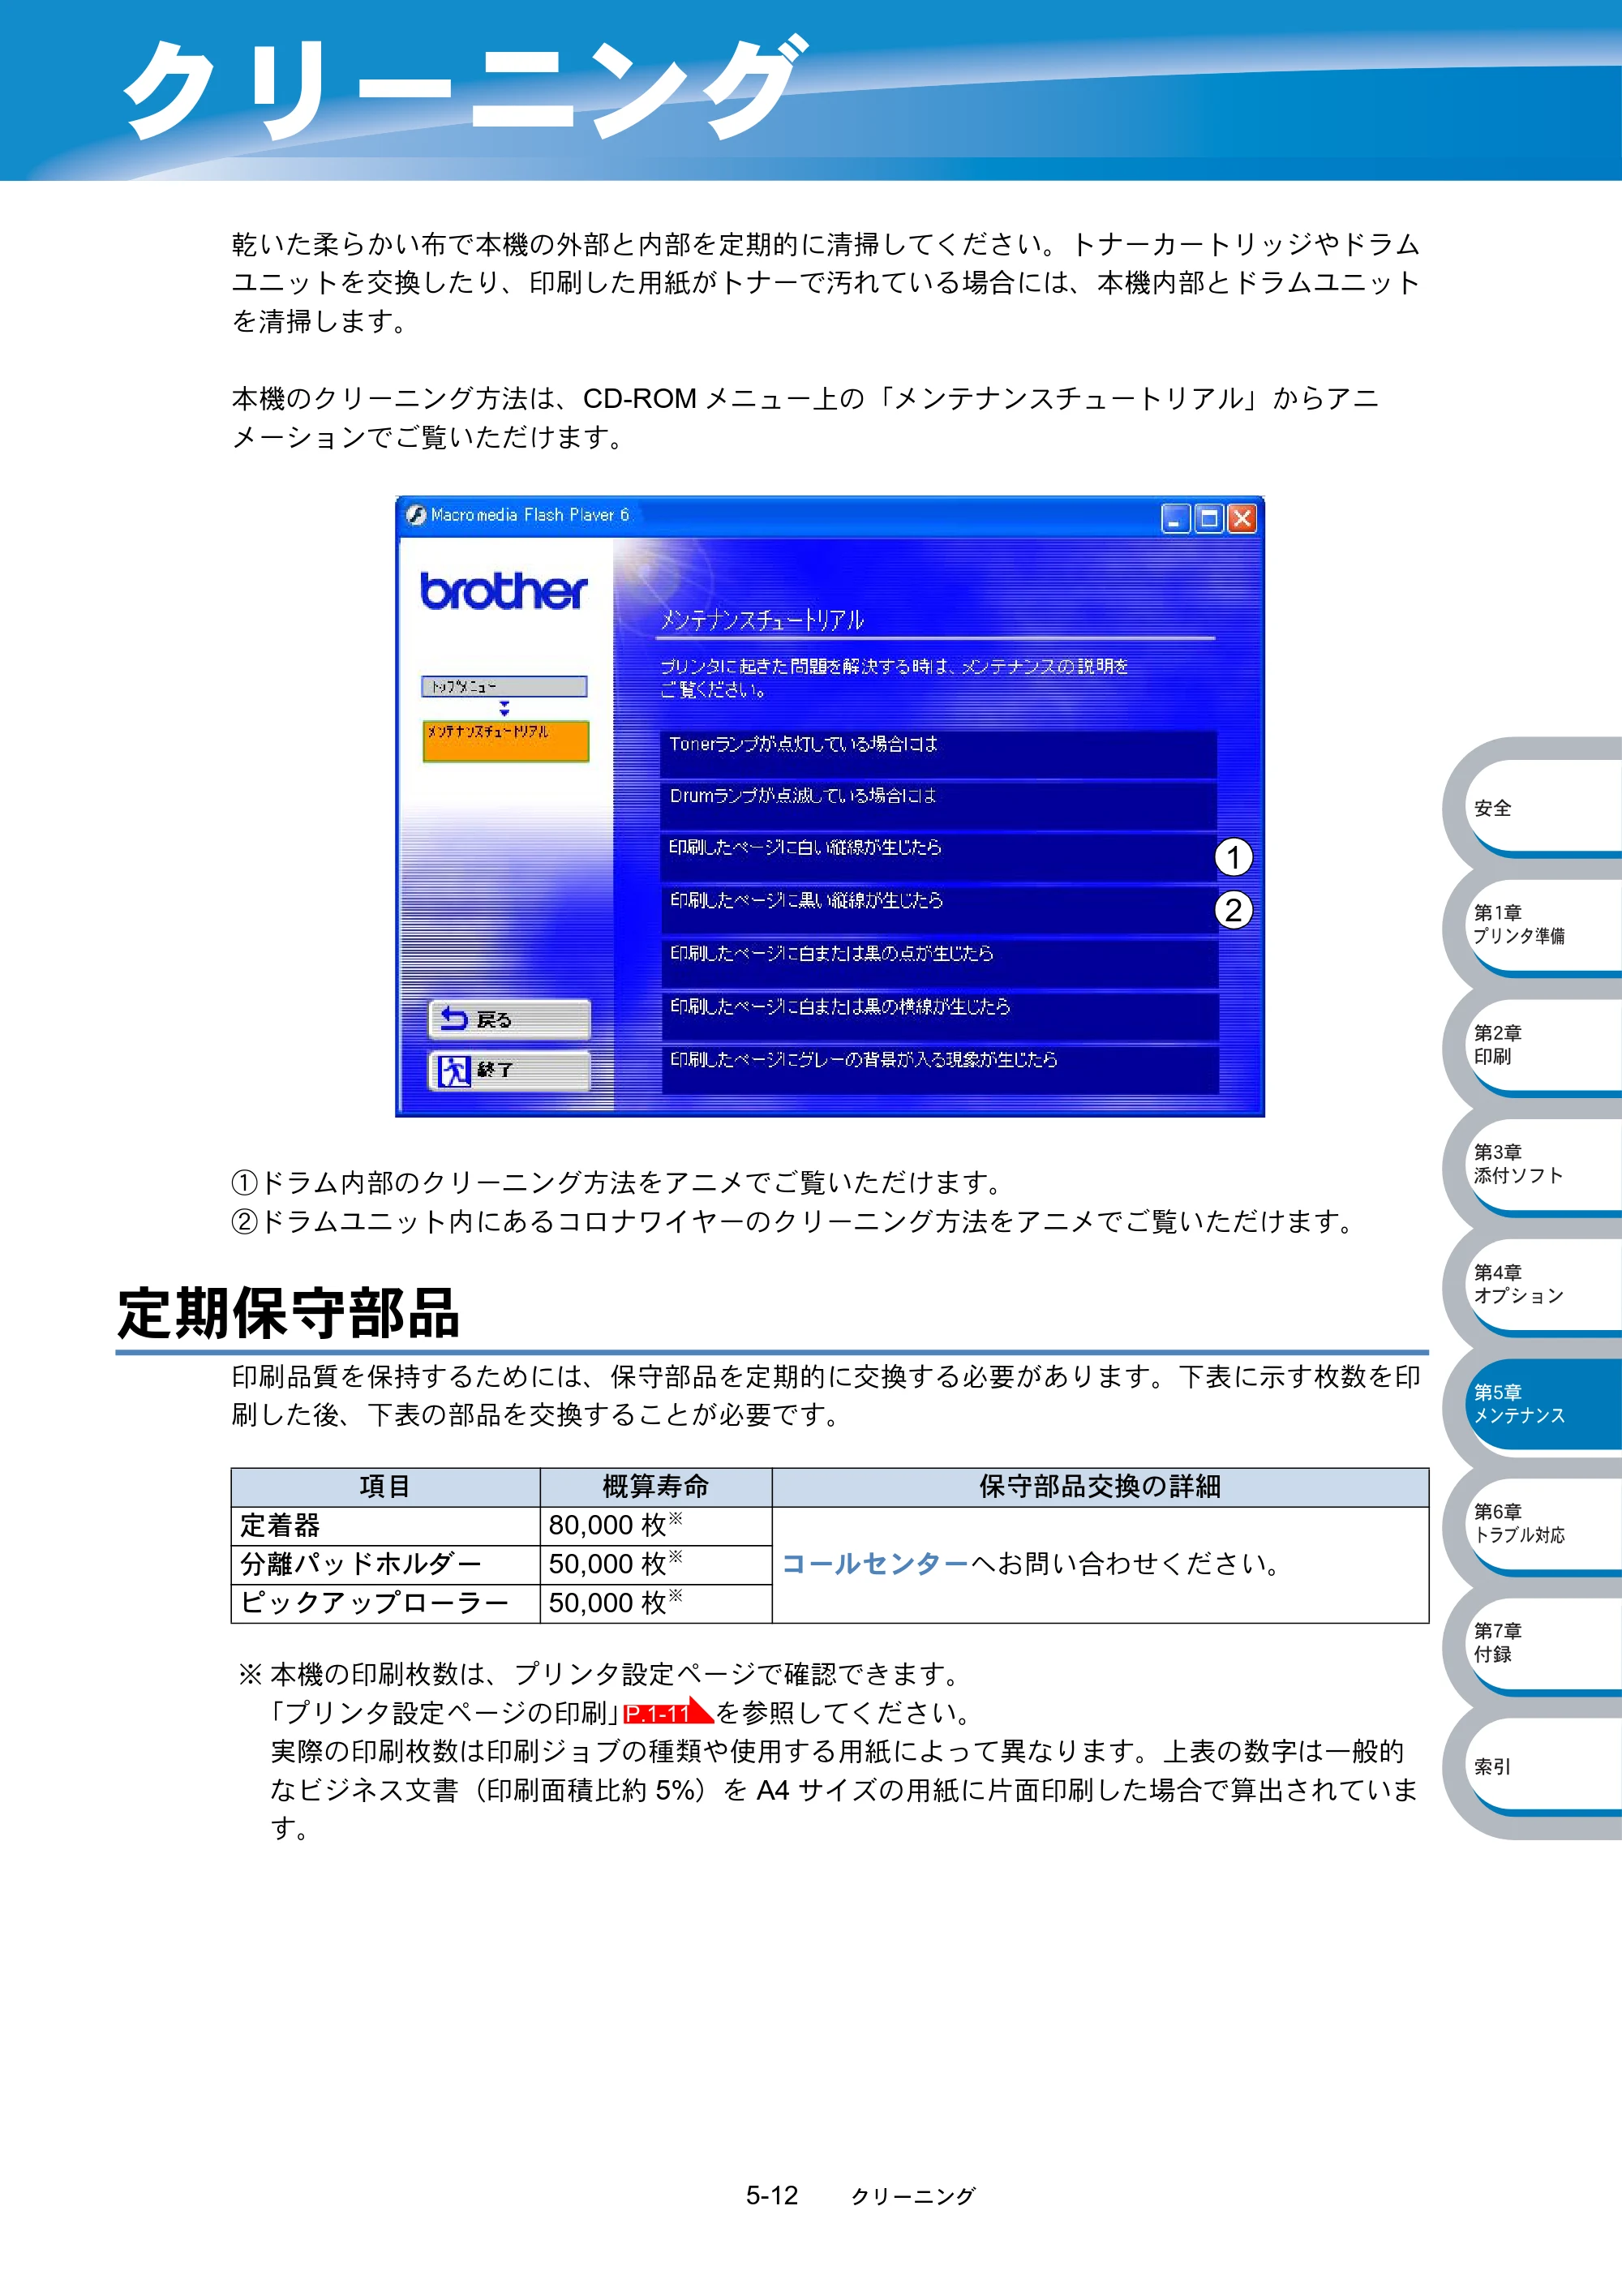Image resolution: width=1622 pixels, height=2296 pixels.
Task: Click the brother logo
Action: pyautogui.click(x=503, y=591)
